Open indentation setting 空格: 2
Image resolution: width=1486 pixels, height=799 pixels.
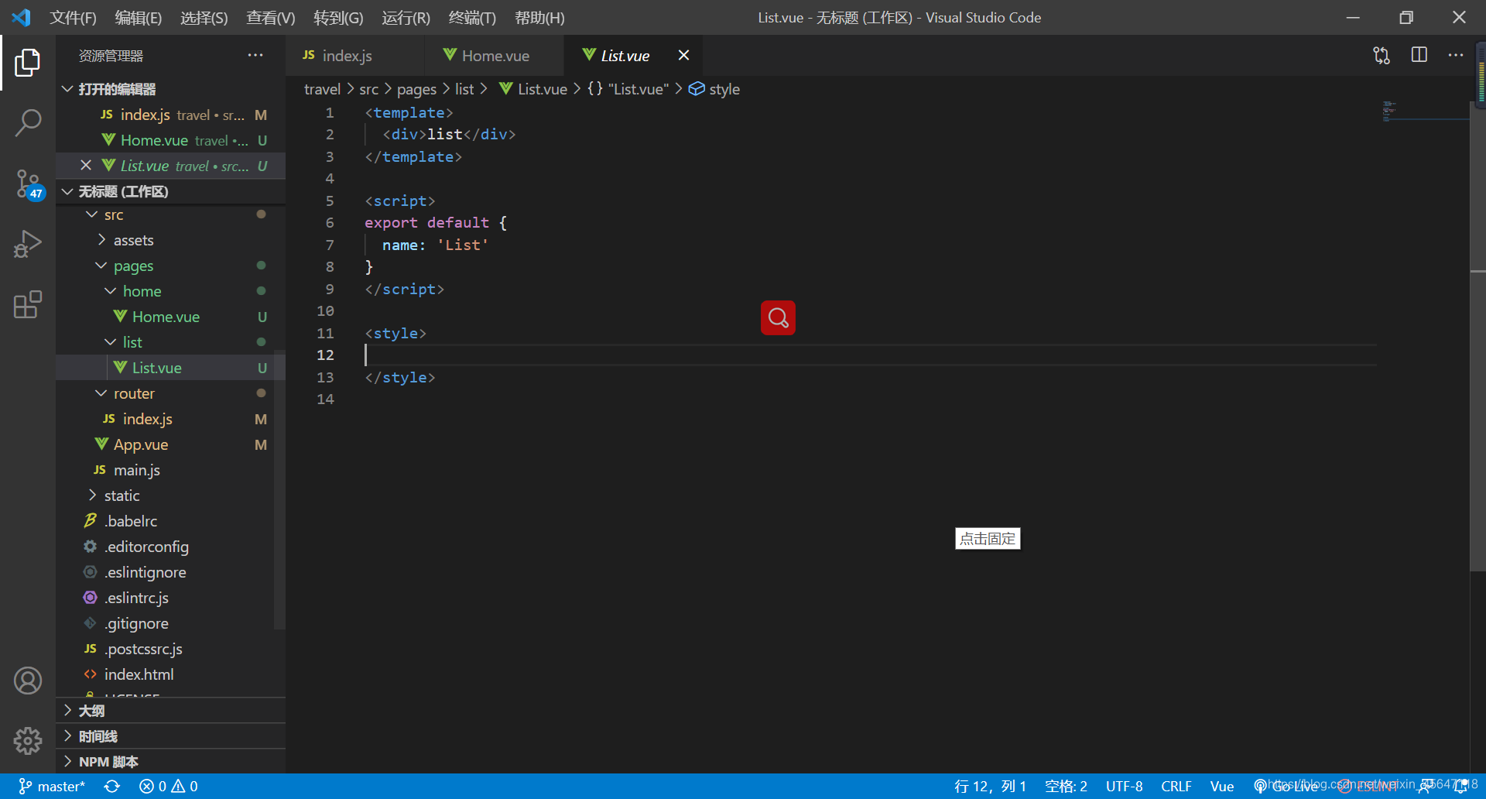[1066, 786]
